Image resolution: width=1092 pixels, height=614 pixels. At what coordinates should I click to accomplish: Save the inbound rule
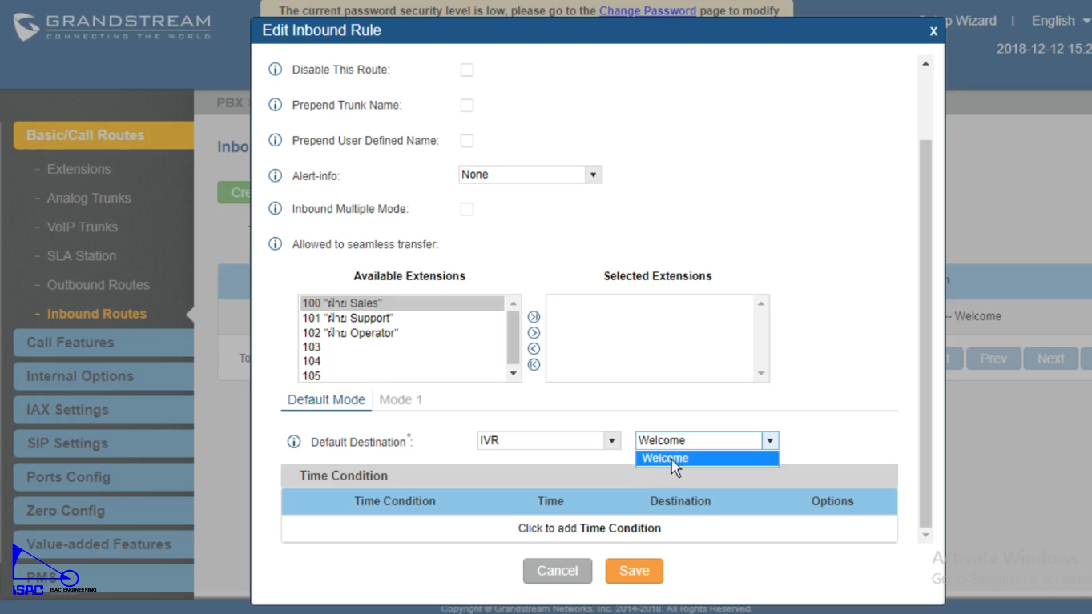coord(634,571)
